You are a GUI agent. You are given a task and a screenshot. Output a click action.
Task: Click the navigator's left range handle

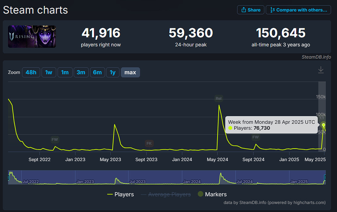click(8, 177)
